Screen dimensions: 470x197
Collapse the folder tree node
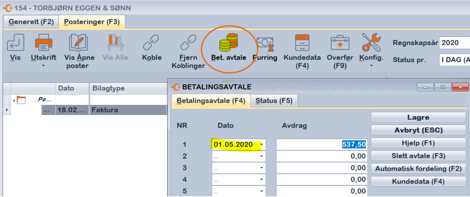[x=14, y=100]
